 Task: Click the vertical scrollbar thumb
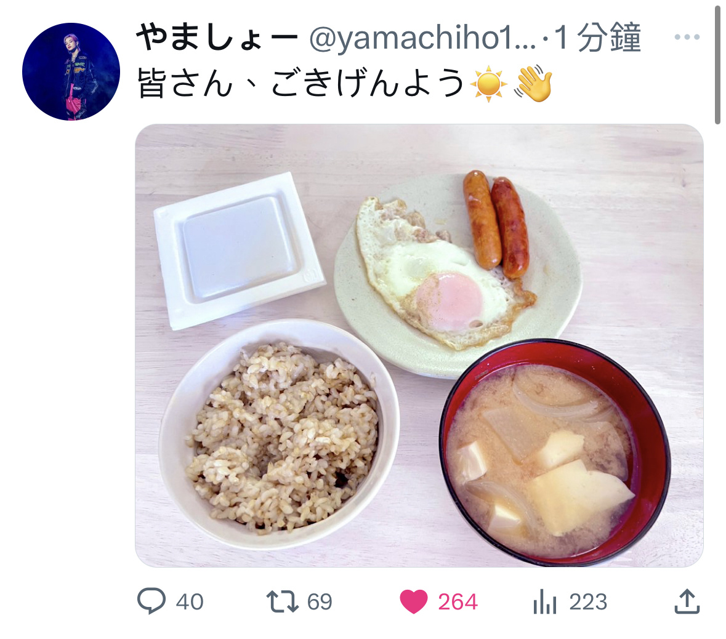coord(717,63)
